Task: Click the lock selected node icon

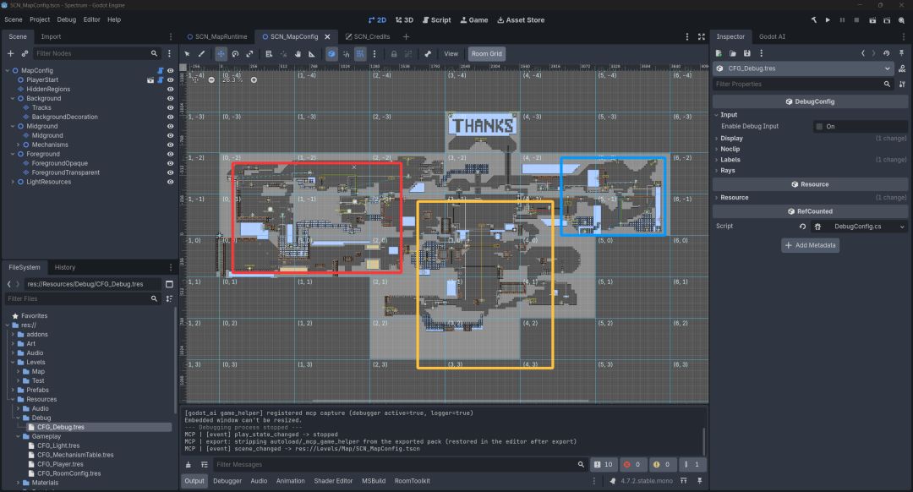Action: click(394, 53)
